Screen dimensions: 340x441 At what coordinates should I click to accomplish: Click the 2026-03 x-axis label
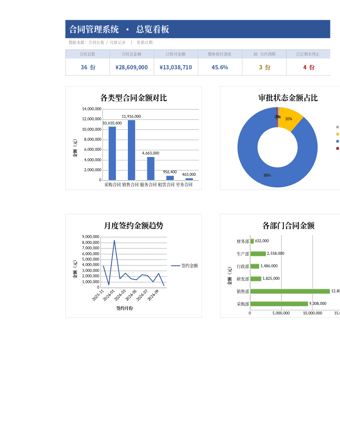click(120, 295)
